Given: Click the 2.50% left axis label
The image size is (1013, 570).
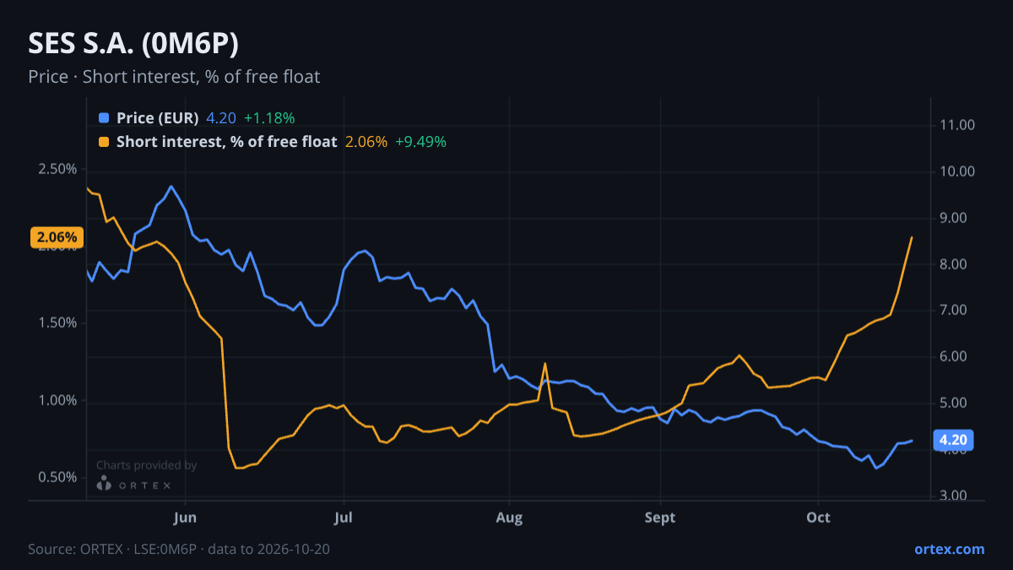Looking at the screenshot, I should point(57,169).
